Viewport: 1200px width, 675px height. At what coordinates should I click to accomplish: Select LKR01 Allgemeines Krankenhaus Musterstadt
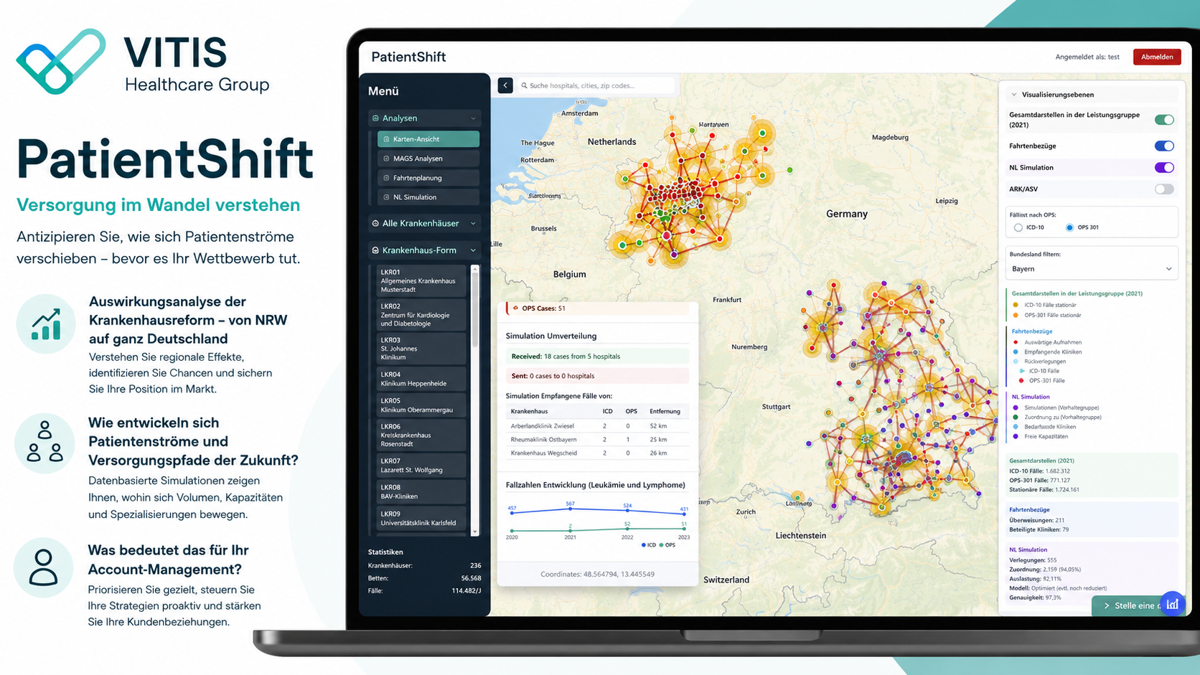point(421,281)
